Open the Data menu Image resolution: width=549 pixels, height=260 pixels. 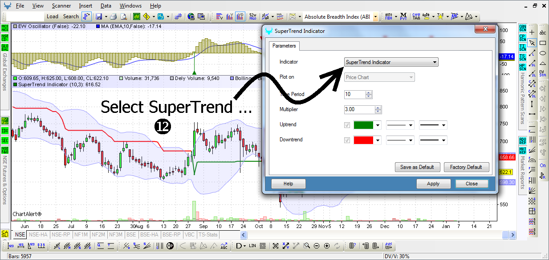pyautogui.click(x=106, y=6)
